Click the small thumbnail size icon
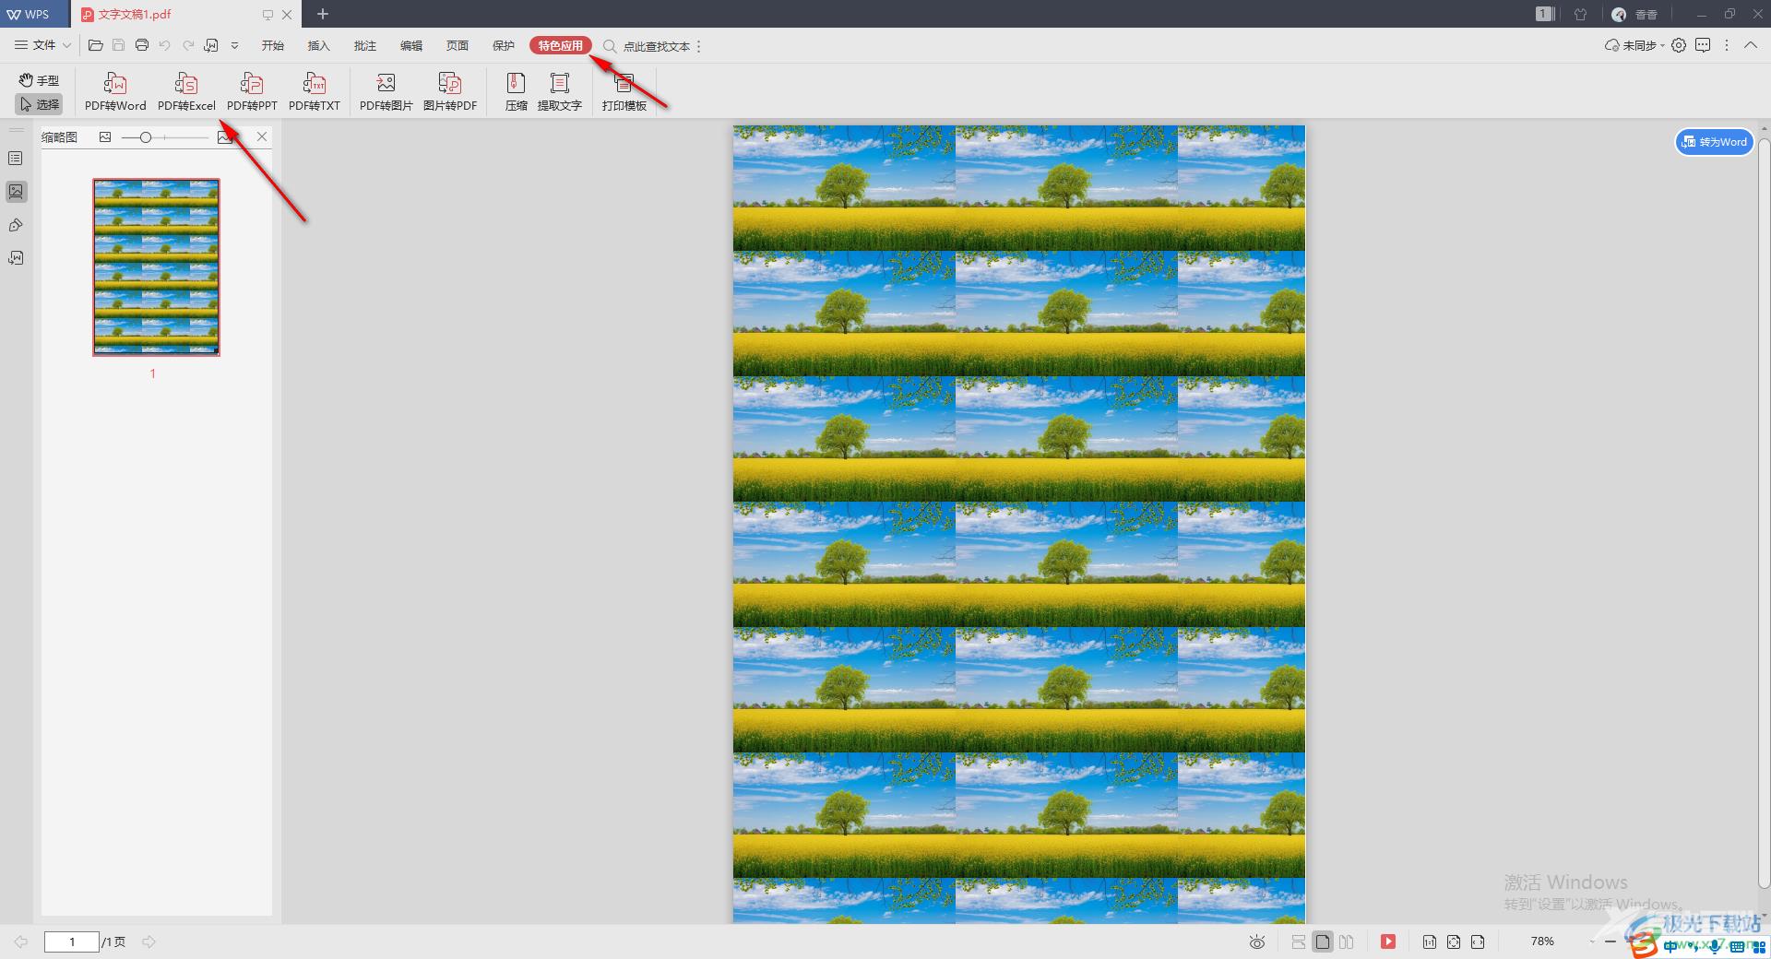This screenshot has height=959, width=1771. pos(105,136)
